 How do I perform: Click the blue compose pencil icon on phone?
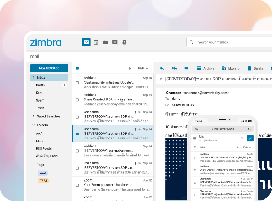[250, 138]
